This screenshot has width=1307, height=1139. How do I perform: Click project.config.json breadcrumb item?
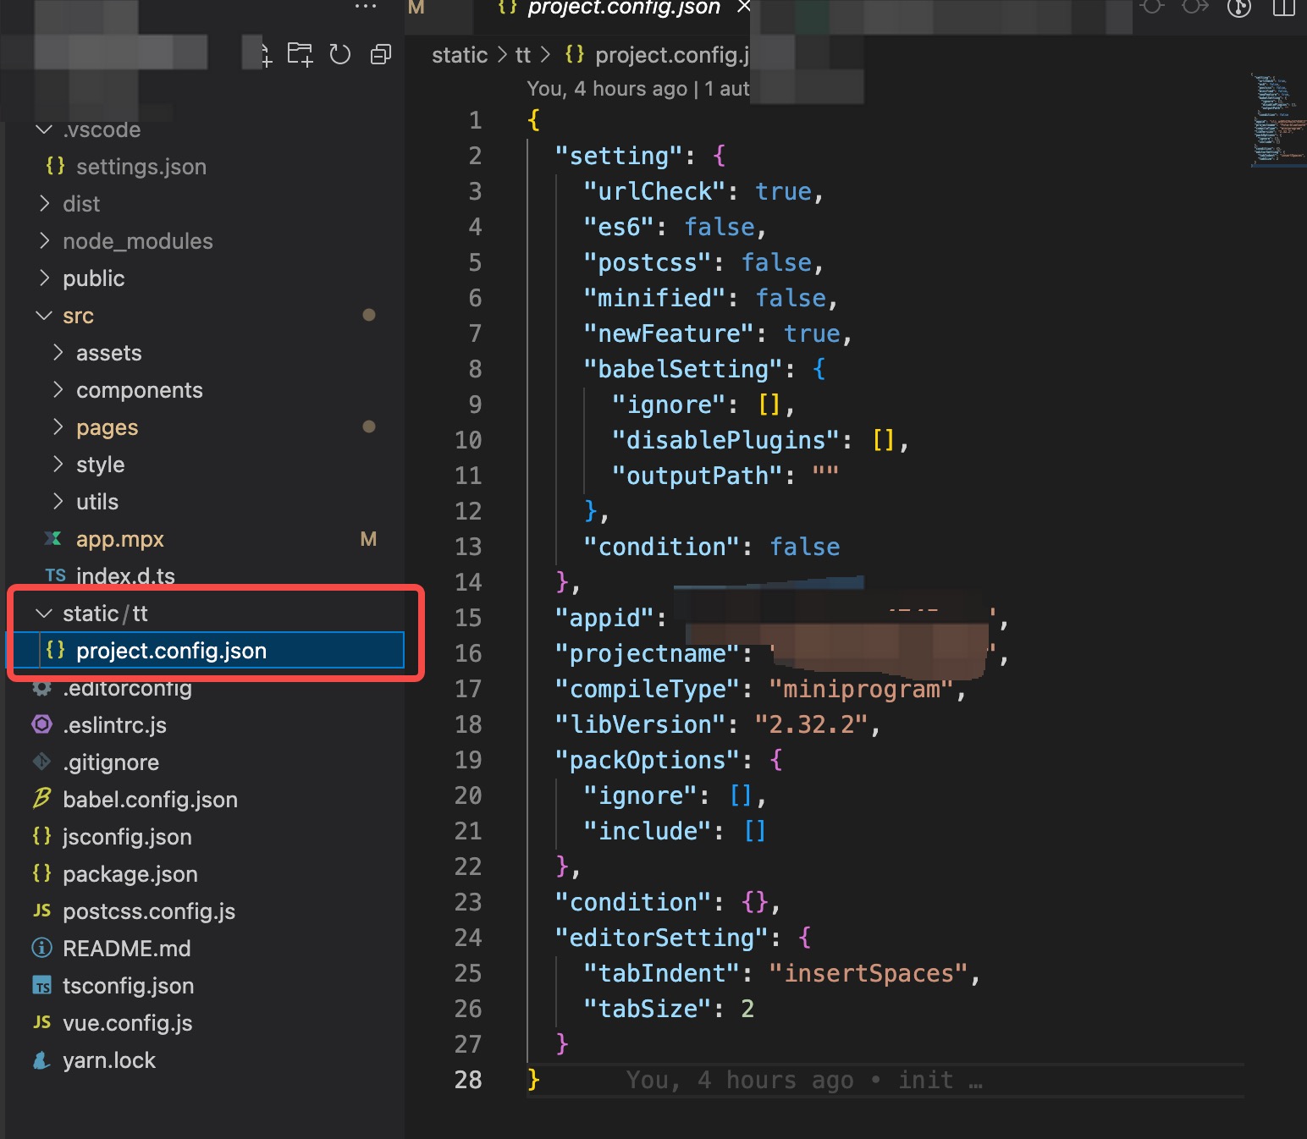(672, 55)
